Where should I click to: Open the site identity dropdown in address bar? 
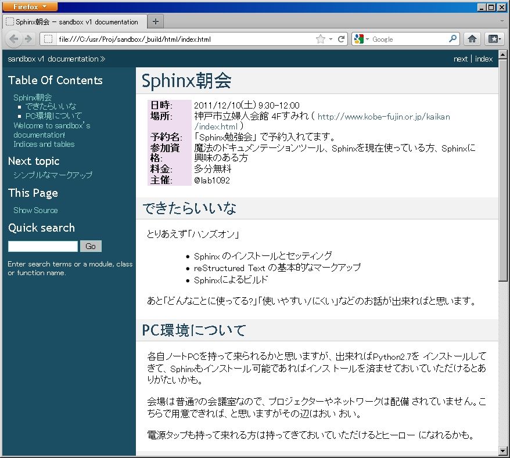coord(49,39)
